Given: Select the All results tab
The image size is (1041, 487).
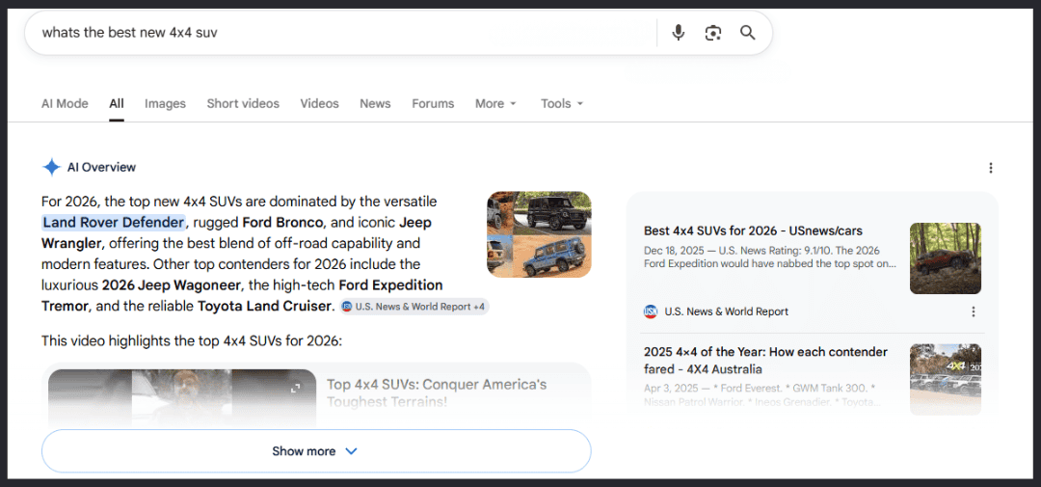Looking at the screenshot, I should 117,103.
